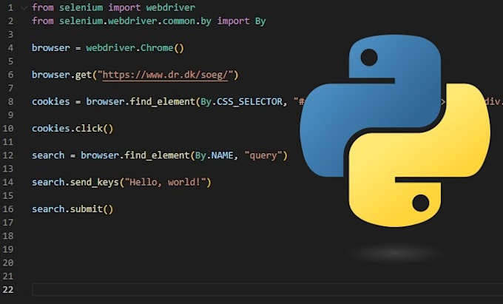Click line number 20 in the gutter
This screenshot has height=304, width=503.
pos(8,263)
